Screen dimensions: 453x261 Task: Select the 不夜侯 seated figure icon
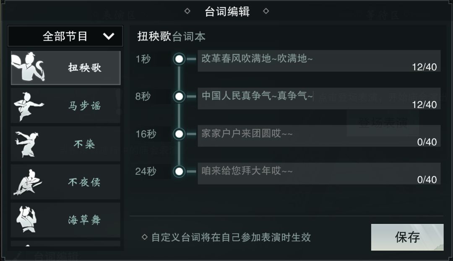[28, 182]
